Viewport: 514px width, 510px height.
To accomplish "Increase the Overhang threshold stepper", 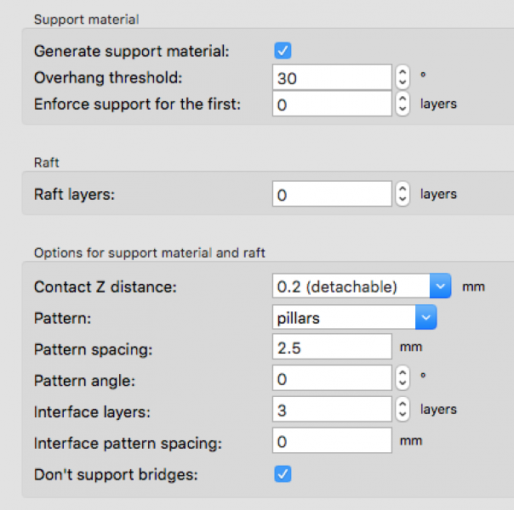I will tap(403, 73).
